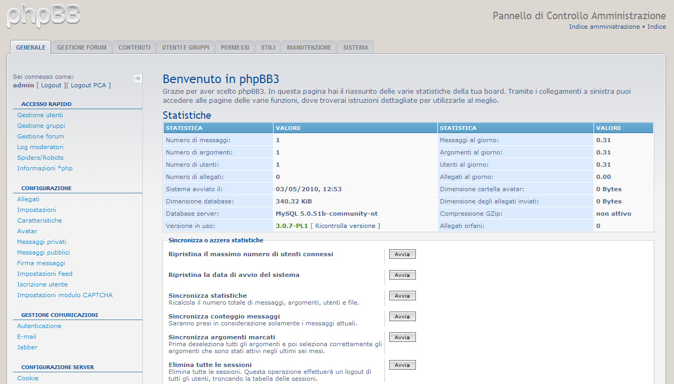Collapse the sidebar with the arrow icon
Screen dimensions: 674x384
137,79
